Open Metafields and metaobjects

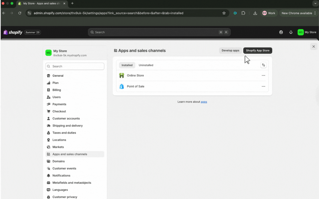pyautogui.click(x=75, y=182)
